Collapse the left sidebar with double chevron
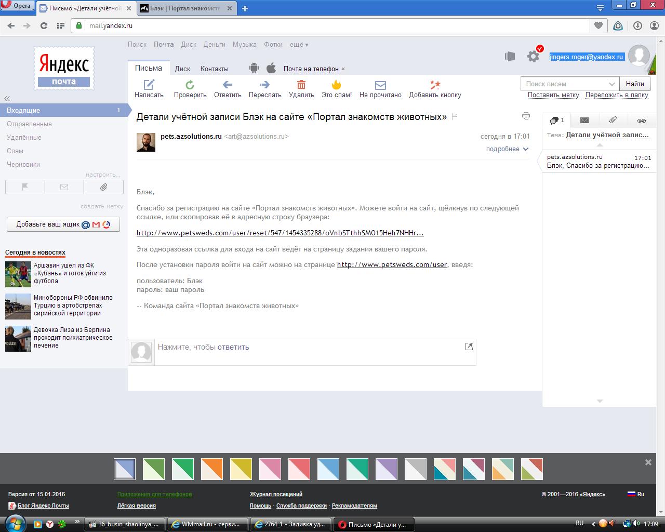This screenshot has width=665, height=532. [7, 98]
